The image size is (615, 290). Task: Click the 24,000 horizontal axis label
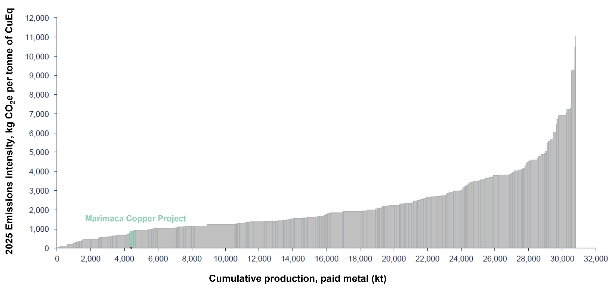[x=461, y=259]
